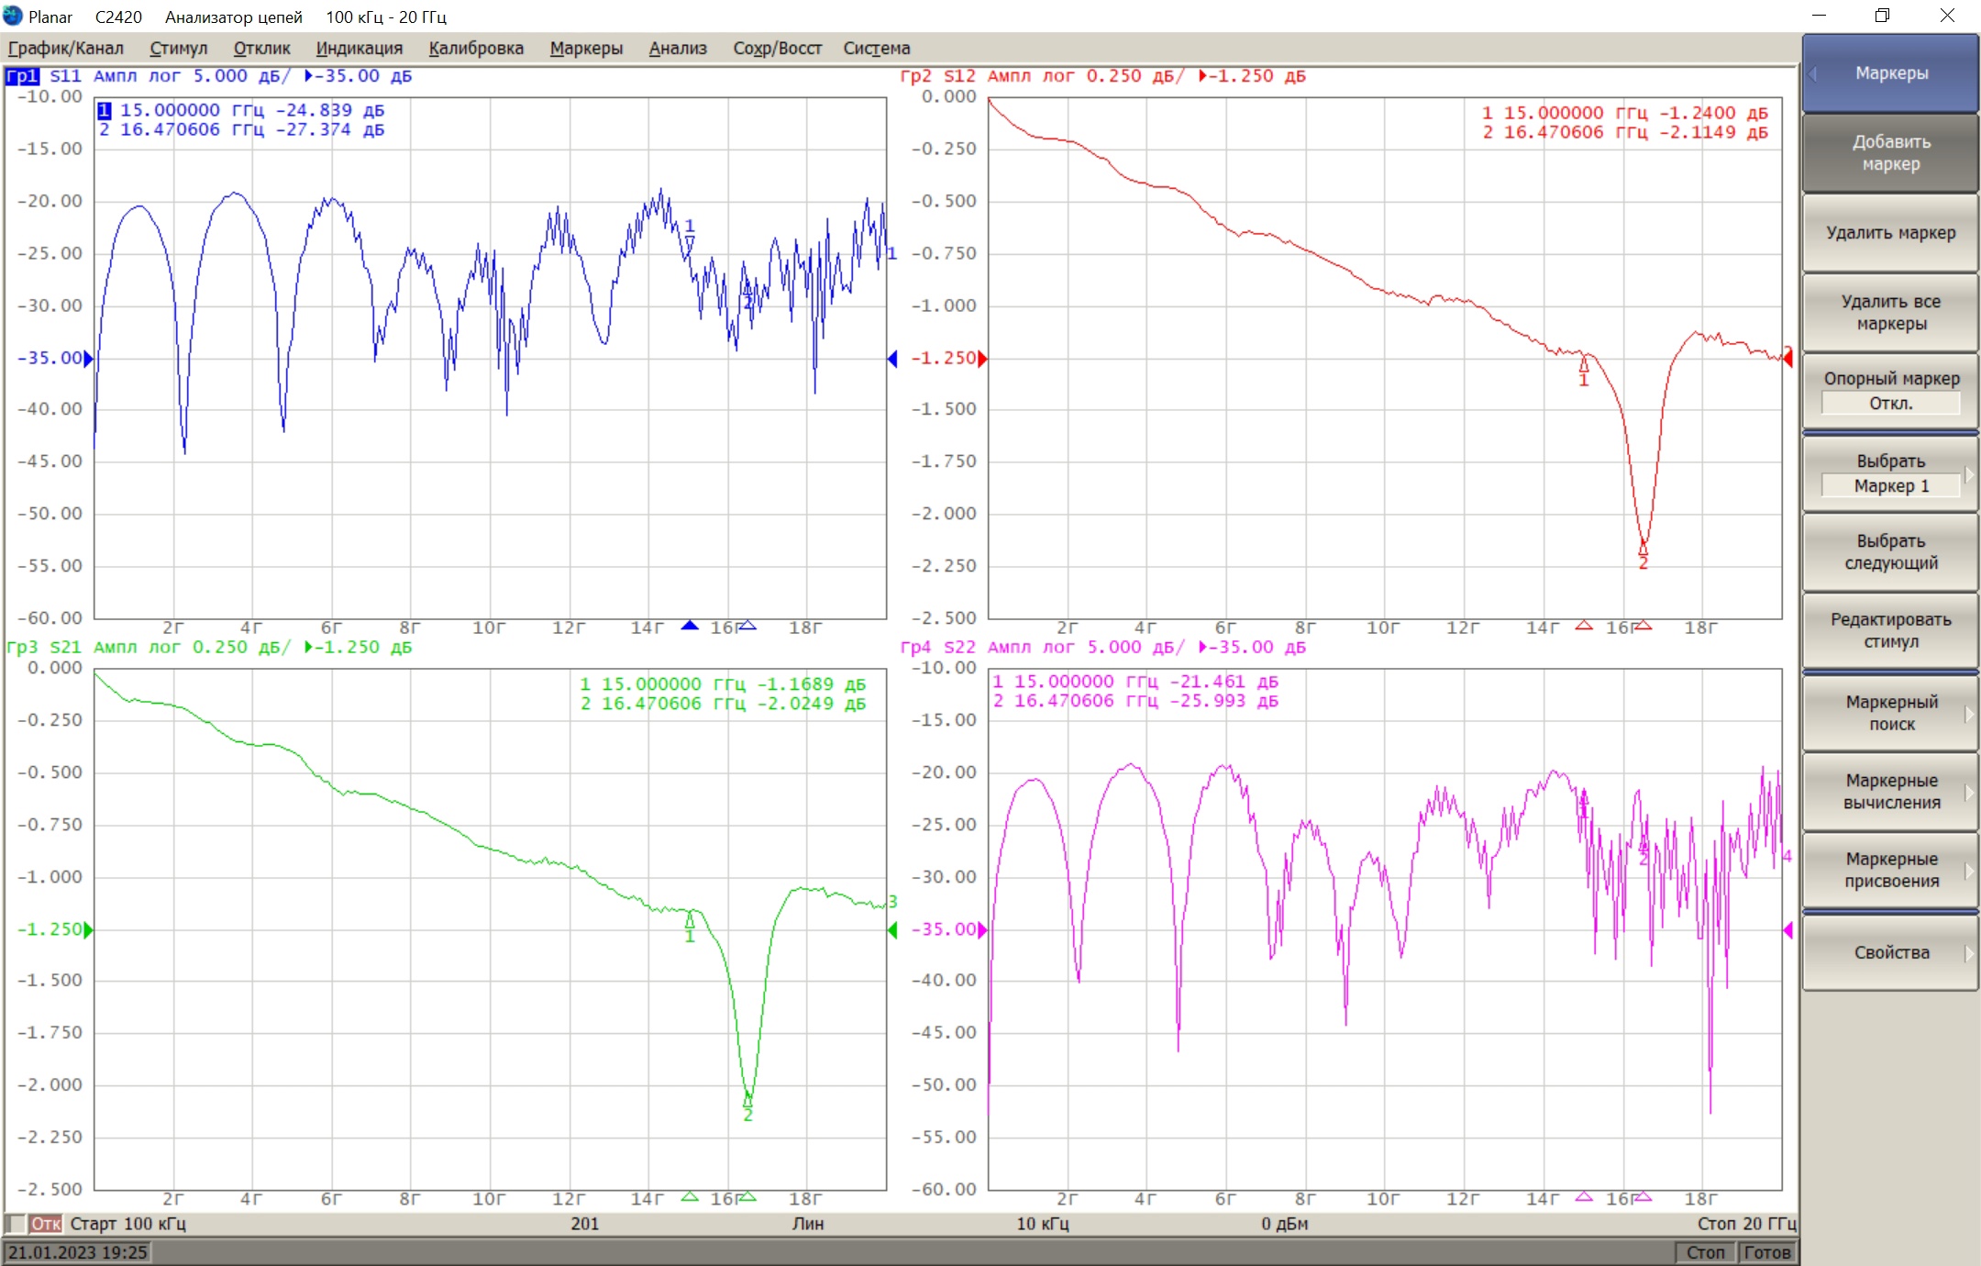Select the Гр1 trace label
Image resolution: width=1981 pixels, height=1266 pixels.
point(22,76)
